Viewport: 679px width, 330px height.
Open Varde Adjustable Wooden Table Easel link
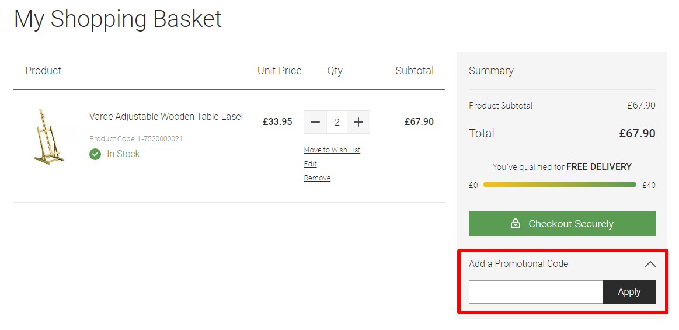pos(166,116)
